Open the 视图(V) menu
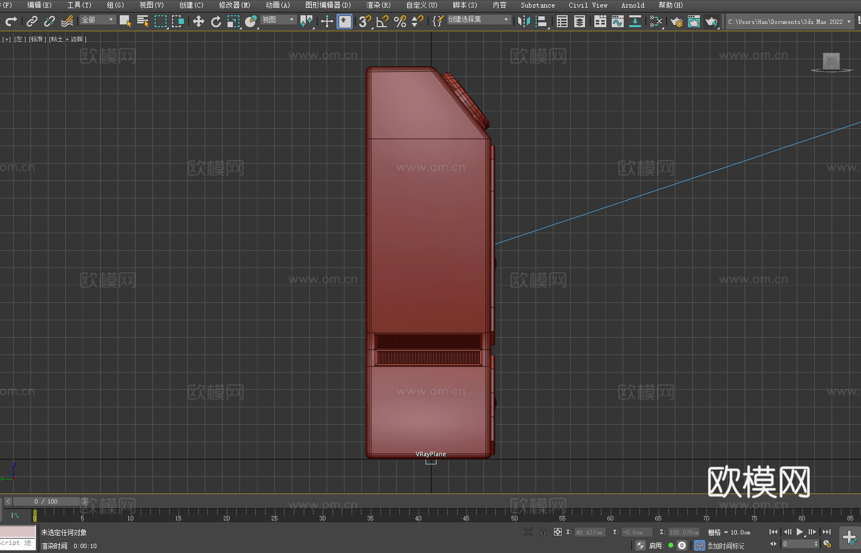Image resolution: width=861 pixels, height=553 pixels. click(151, 5)
